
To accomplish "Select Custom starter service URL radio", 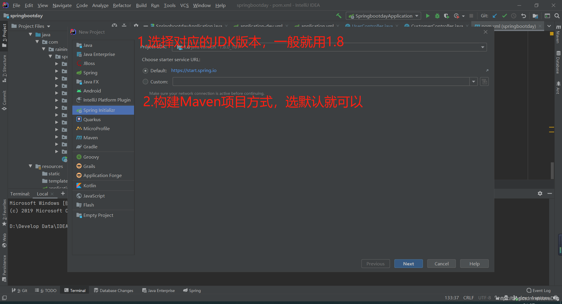I will coord(145,82).
